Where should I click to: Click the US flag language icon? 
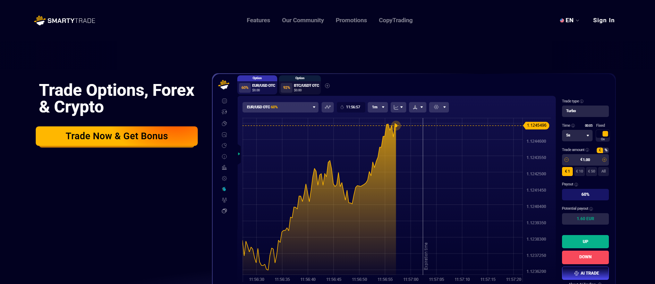tap(562, 20)
